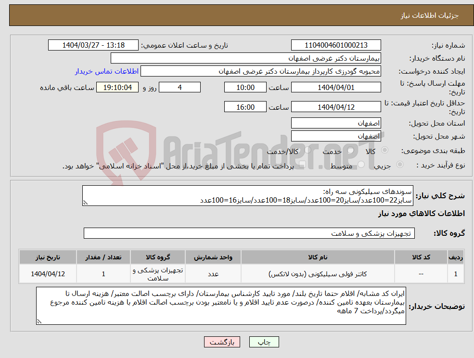Click delivery city field اصفهان
This screenshot has width=474, height=358.
(x=336, y=136)
